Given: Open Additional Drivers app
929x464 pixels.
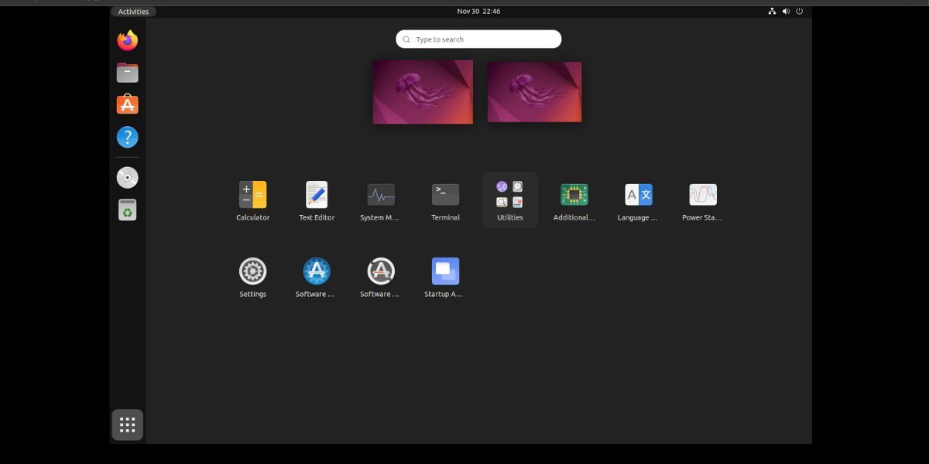Looking at the screenshot, I should [574, 195].
